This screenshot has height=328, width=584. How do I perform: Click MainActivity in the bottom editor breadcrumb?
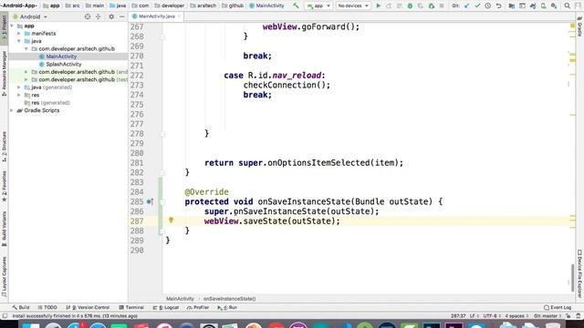[180, 299]
